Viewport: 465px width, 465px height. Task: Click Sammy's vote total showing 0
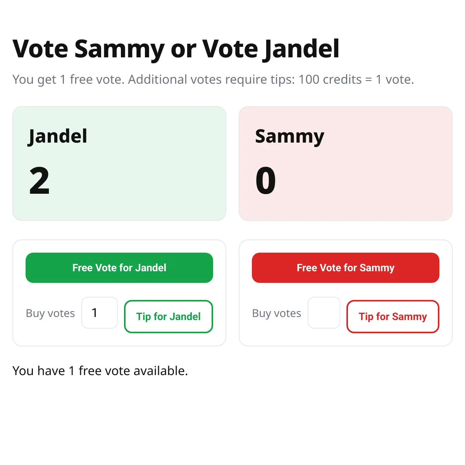coord(265,179)
